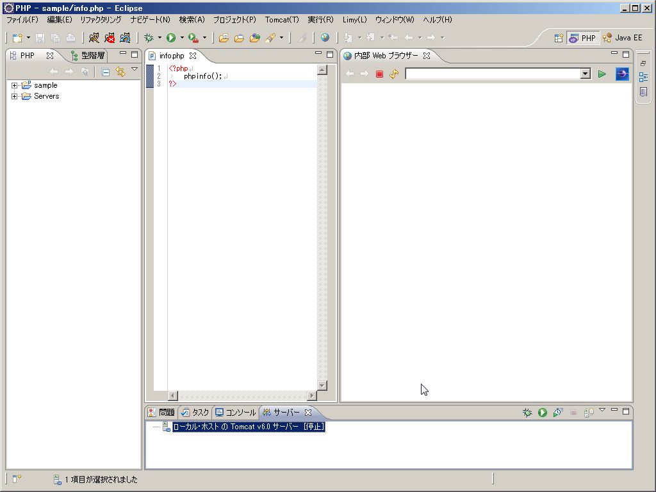The height and width of the screenshot is (492, 656).
Task: Open the Search dropdown arrow
Action: 282,38
